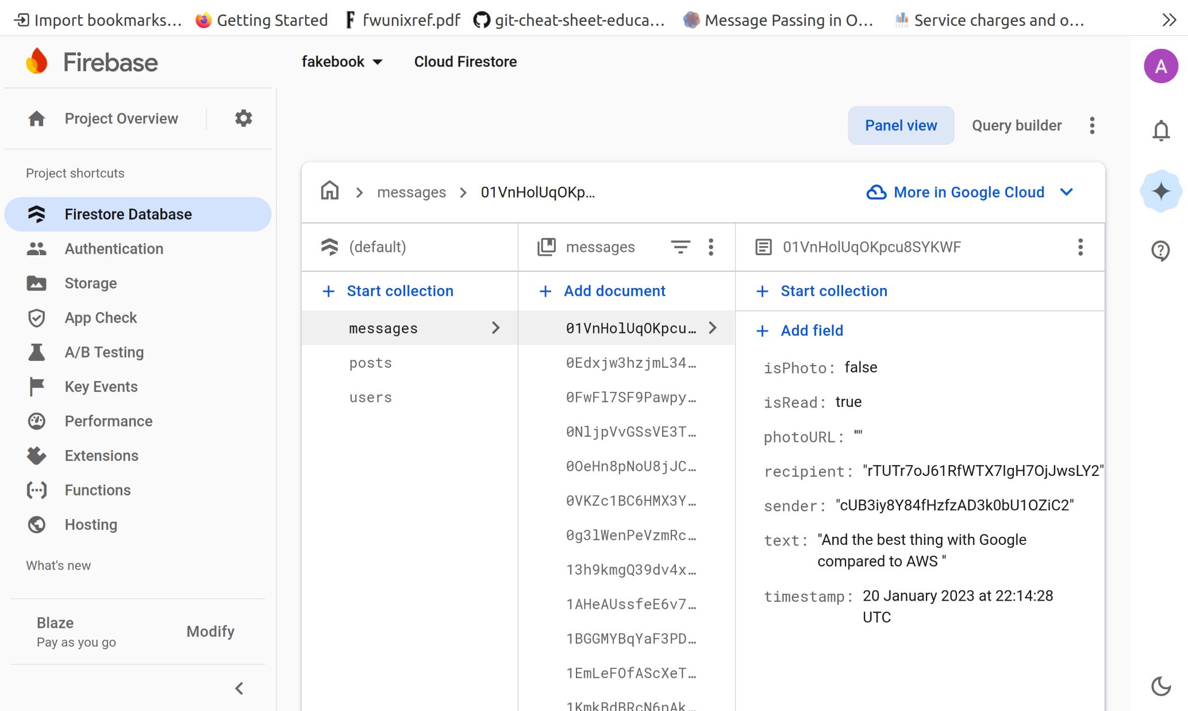Click the Firebase flame logo

click(37, 62)
